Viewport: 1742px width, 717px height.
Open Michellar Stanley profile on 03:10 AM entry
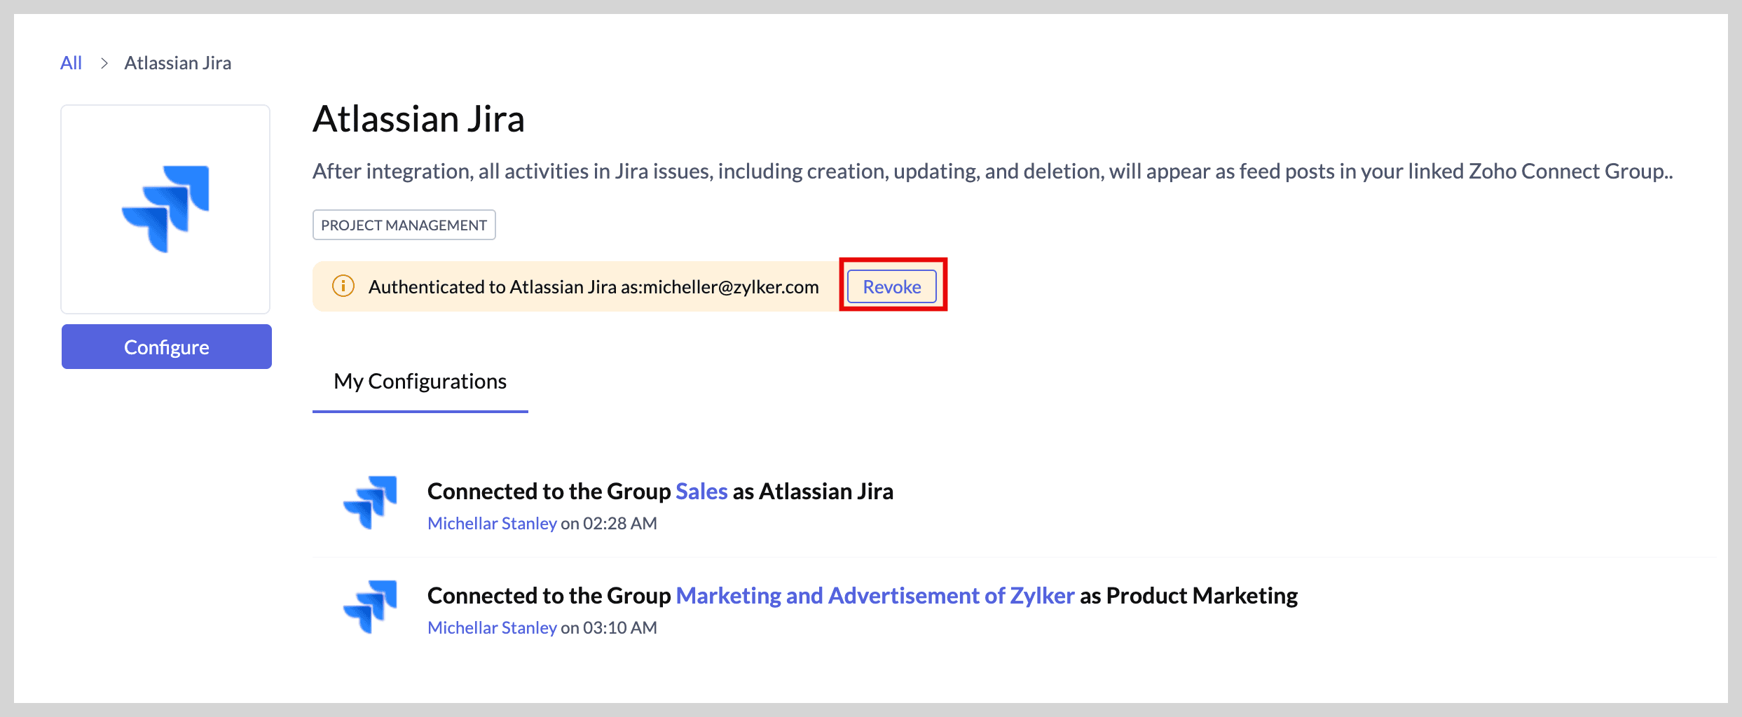click(492, 628)
